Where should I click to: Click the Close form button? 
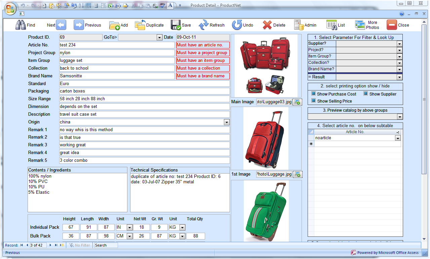point(392,25)
